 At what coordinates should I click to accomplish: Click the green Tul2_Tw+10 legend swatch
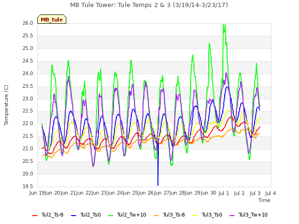click(111, 216)
